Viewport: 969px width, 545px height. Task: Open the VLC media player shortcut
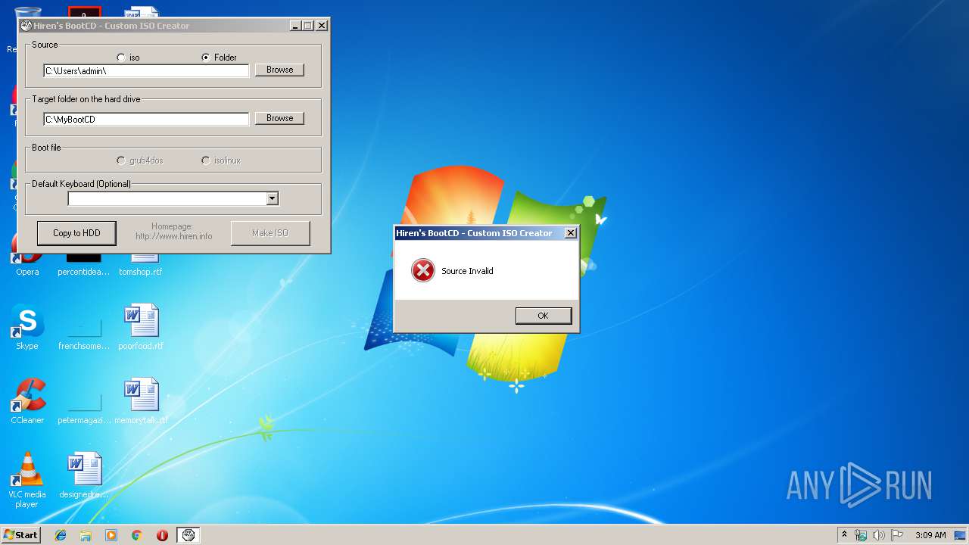(x=27, y=480)
